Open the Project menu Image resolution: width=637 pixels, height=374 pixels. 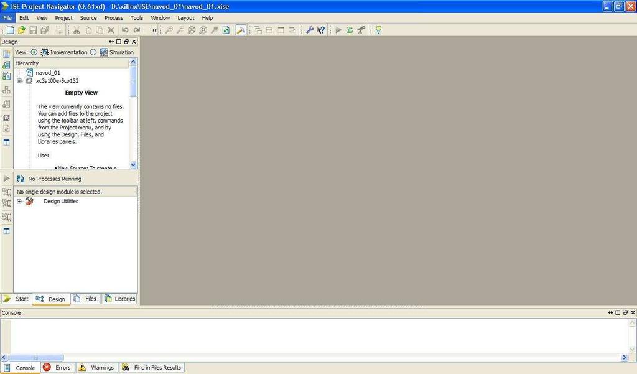coord(64,18)
